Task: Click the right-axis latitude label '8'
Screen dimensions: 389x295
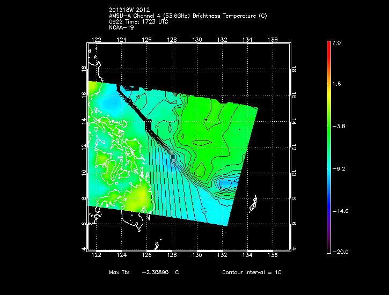Action: coord(293,198)
